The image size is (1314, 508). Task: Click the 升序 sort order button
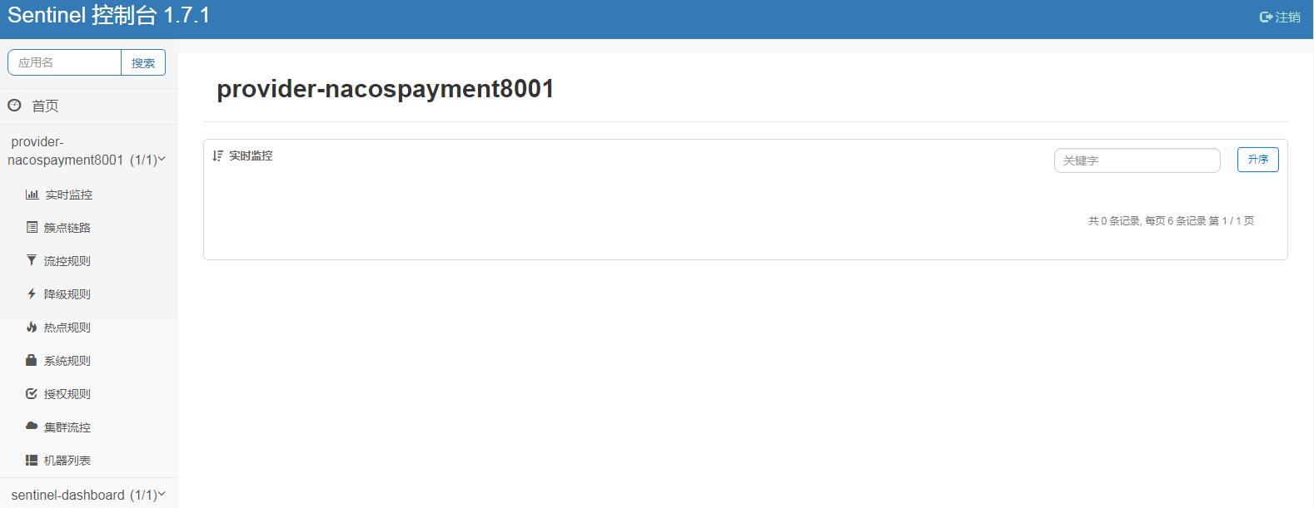(x=1257, y=160)
